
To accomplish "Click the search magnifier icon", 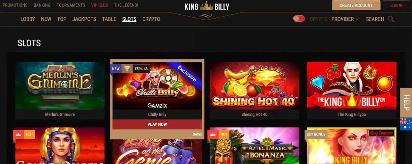I will (391, 19).
